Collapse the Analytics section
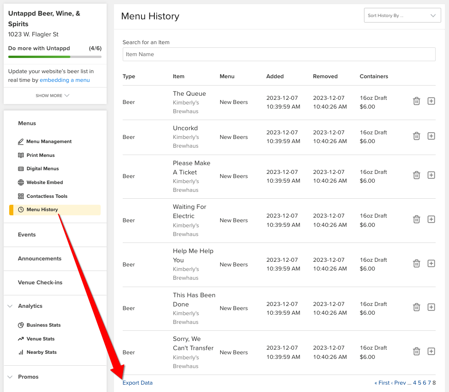Image resolution: width=449 pixels, height=392 pixels. [11, 306]
